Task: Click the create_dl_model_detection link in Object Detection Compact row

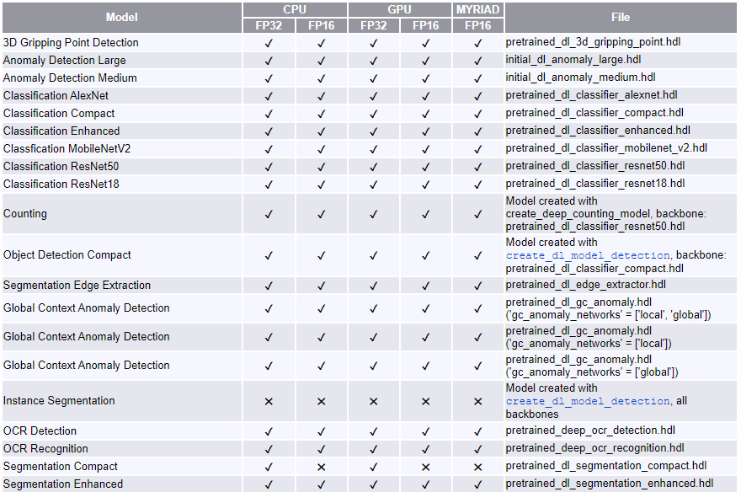Action: click(588, 255)
